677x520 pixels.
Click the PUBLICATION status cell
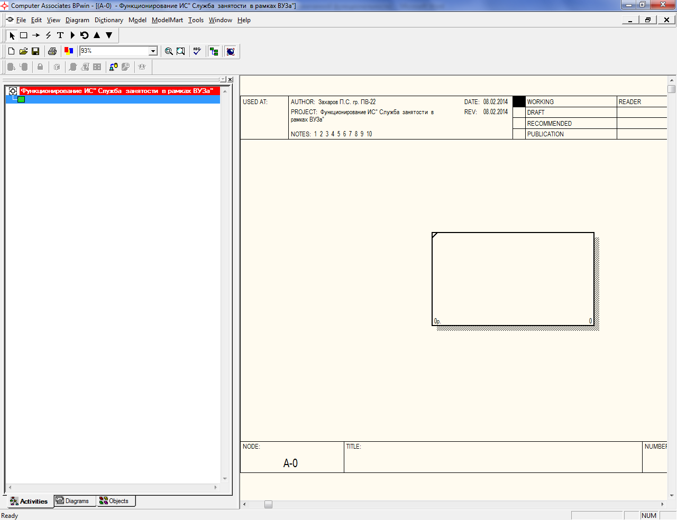[x=571, y=134]
